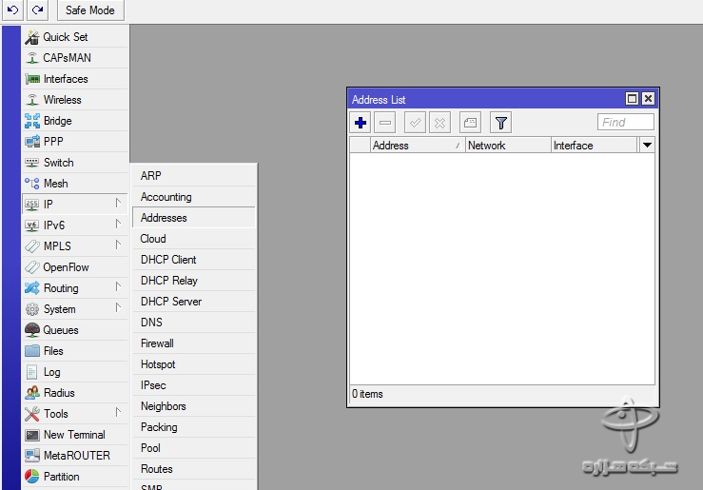Screen dimensions: 703x490
Task: Open New Terminal console icon
Action: (x=31, y=435)
